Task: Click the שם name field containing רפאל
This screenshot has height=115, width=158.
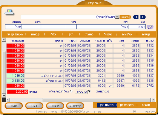Action: pyautogui.click(x=102, y=27)
